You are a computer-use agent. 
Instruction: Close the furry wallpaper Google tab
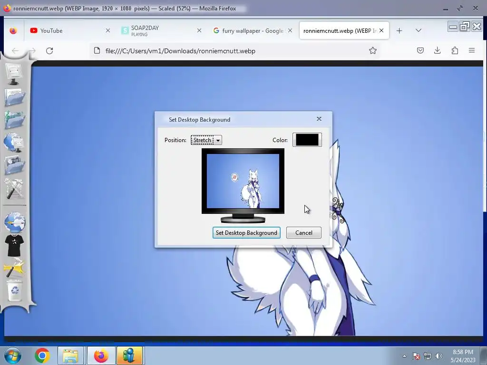pyautogui.click(x=290, y=30)
